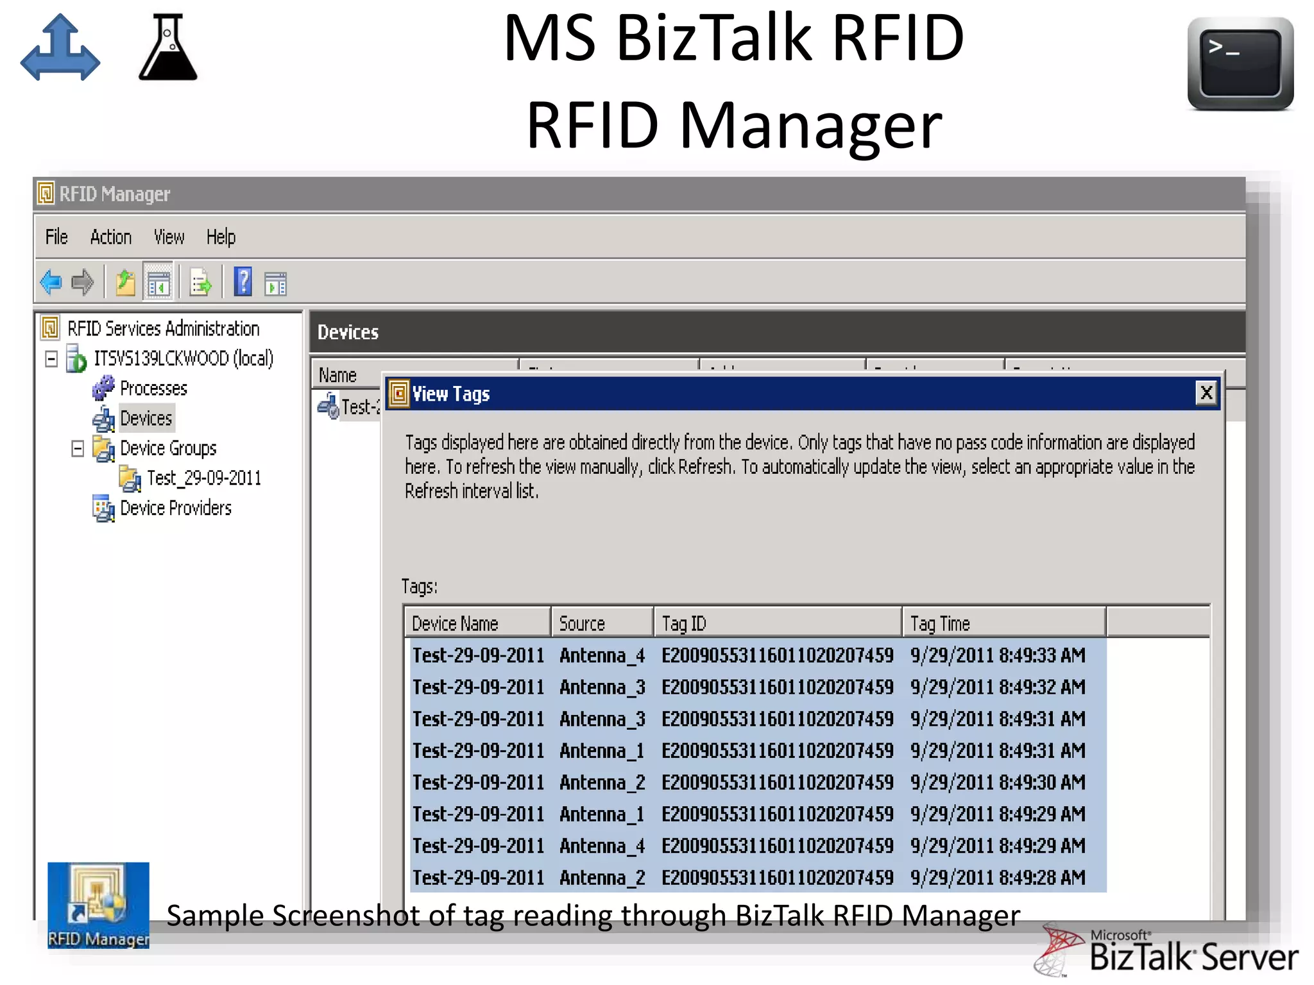Select Device Groups in the tree

coord(168,448)
